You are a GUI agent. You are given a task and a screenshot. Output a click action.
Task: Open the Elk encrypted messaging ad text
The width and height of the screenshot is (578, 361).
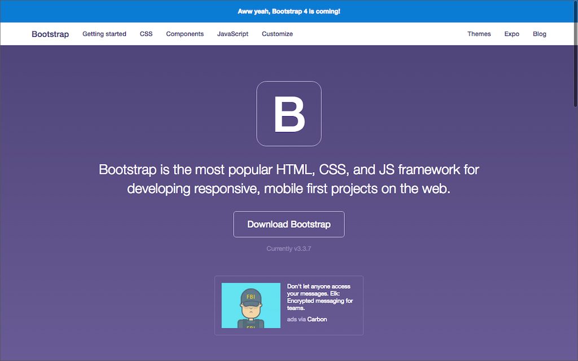320,297
